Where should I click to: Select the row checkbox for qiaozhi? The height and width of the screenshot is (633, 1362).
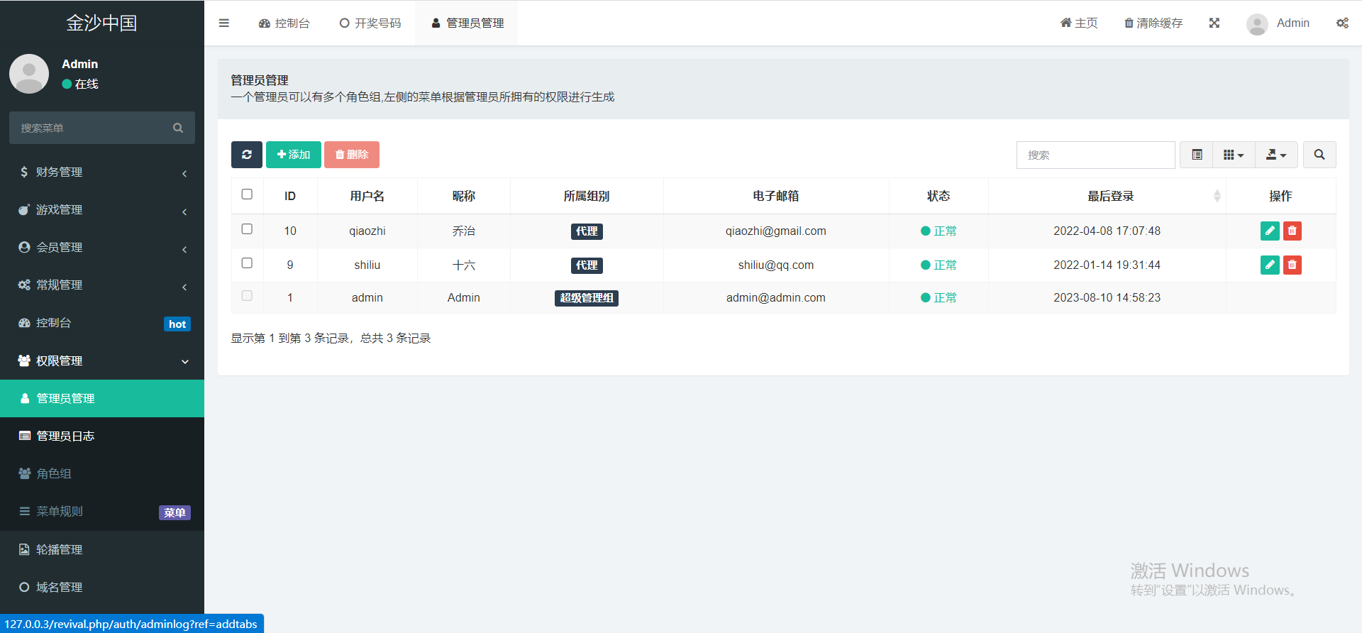(x=247, y=229)
